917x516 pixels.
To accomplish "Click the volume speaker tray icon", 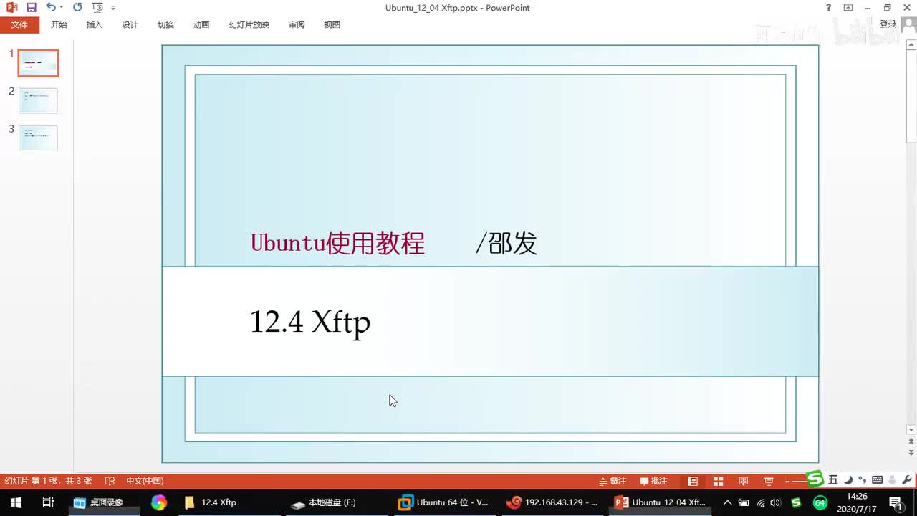I will pyautogui.click(x=775, y=502).
